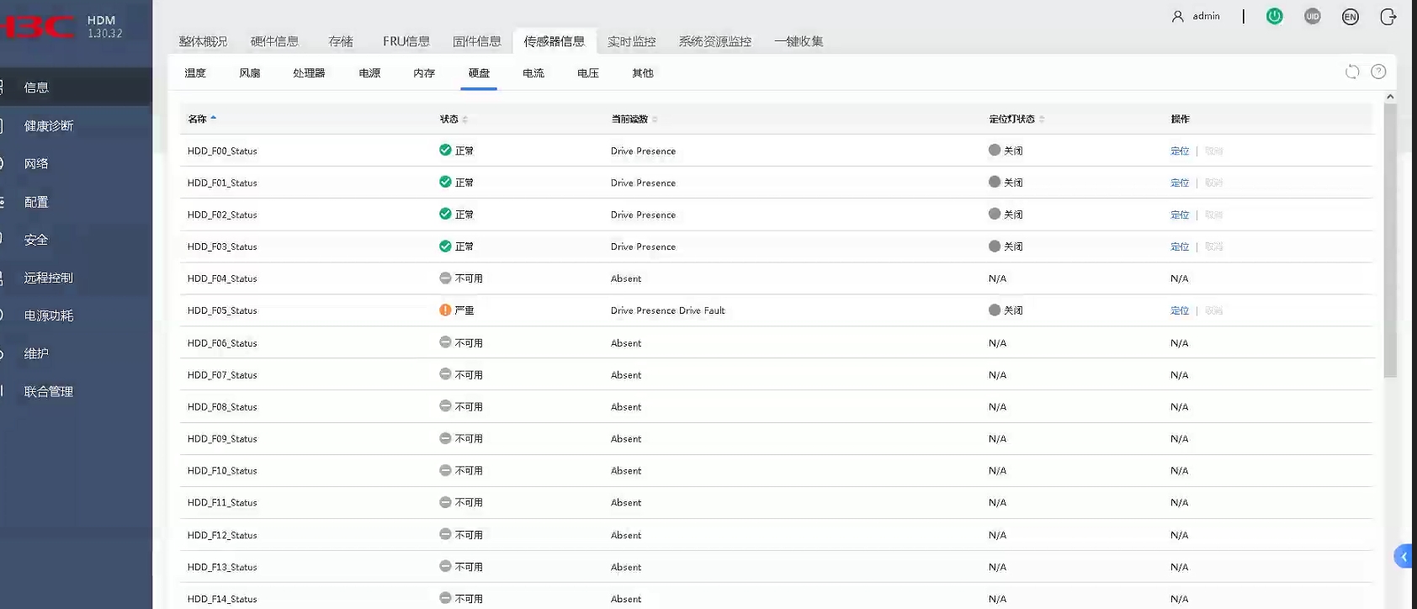This screenshot has width=1417, height=609.
Task: Switch language with the EN icon
Action: 1351,17
